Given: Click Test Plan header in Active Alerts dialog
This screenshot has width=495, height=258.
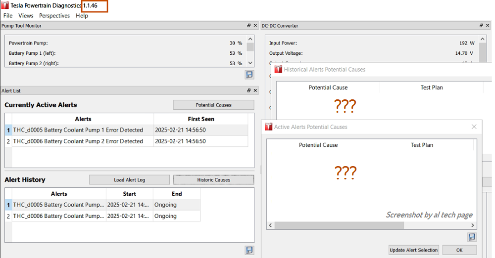Looking at the screenshot, I should pyautogui.click(x=422, y=145).
